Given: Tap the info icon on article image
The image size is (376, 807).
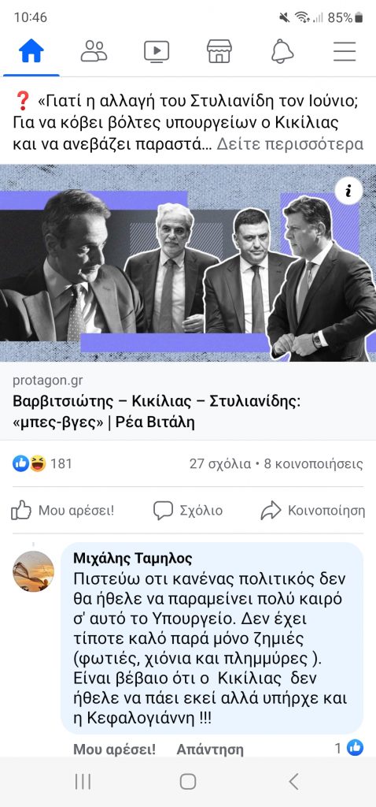Looking at the screenshot, I should click(x=348, y=192).
